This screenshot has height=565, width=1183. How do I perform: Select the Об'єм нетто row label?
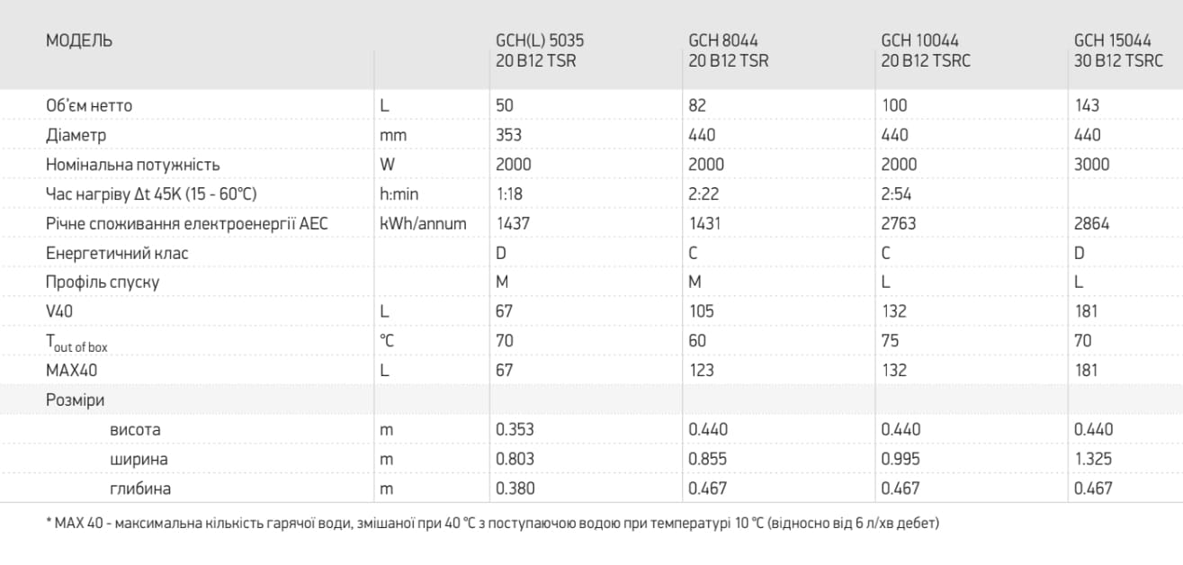pyautogui.click(x=89, y=105)
